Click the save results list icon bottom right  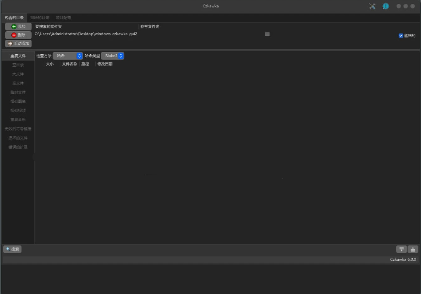[x=401, y=249]
